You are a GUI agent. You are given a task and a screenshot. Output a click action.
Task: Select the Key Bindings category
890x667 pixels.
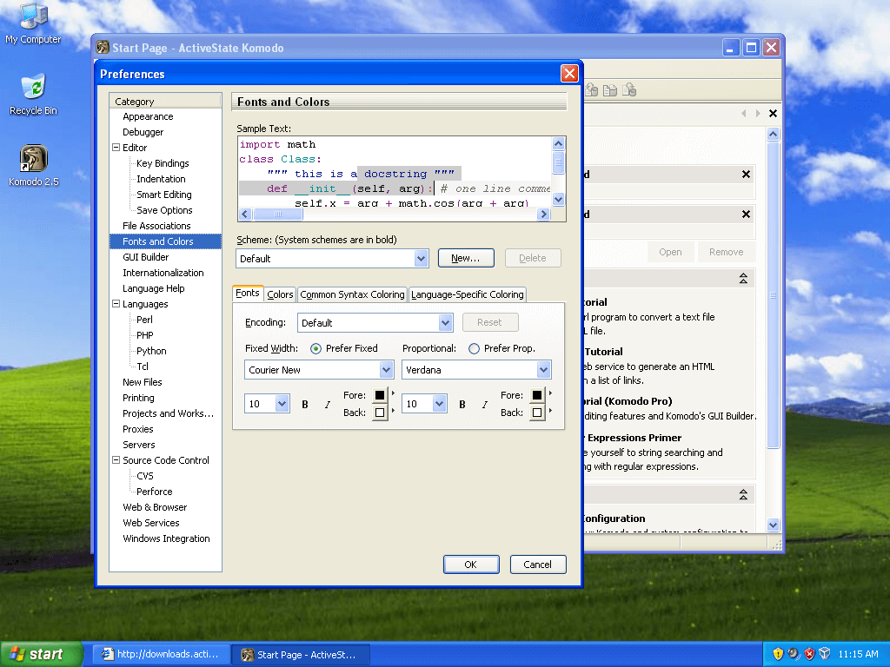point(163,163)
